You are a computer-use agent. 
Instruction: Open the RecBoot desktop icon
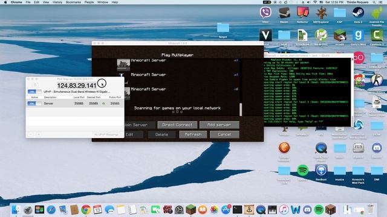coord(321,170)
